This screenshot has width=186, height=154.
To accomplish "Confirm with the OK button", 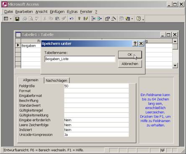I will point(130,55).
